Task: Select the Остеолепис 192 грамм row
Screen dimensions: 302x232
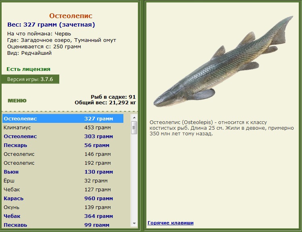Action: pyautogui.click(x=63, y=163)
